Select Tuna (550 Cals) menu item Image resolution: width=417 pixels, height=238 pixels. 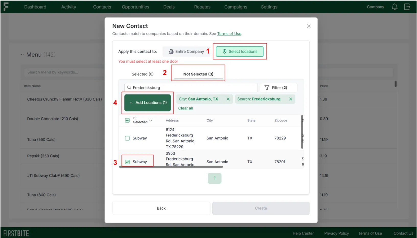[41, 140]
